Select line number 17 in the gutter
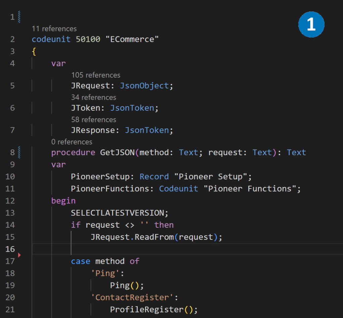Viewport: 343px width, 318px height. click(x=10, y=261)
